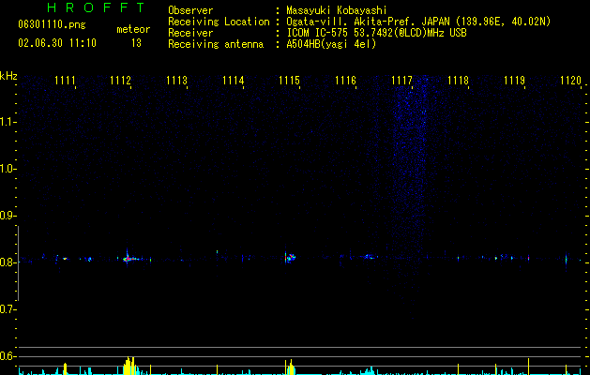Click the HROFFT title text
The height and width of the screenshot is (375, 590).
point(96,7)
